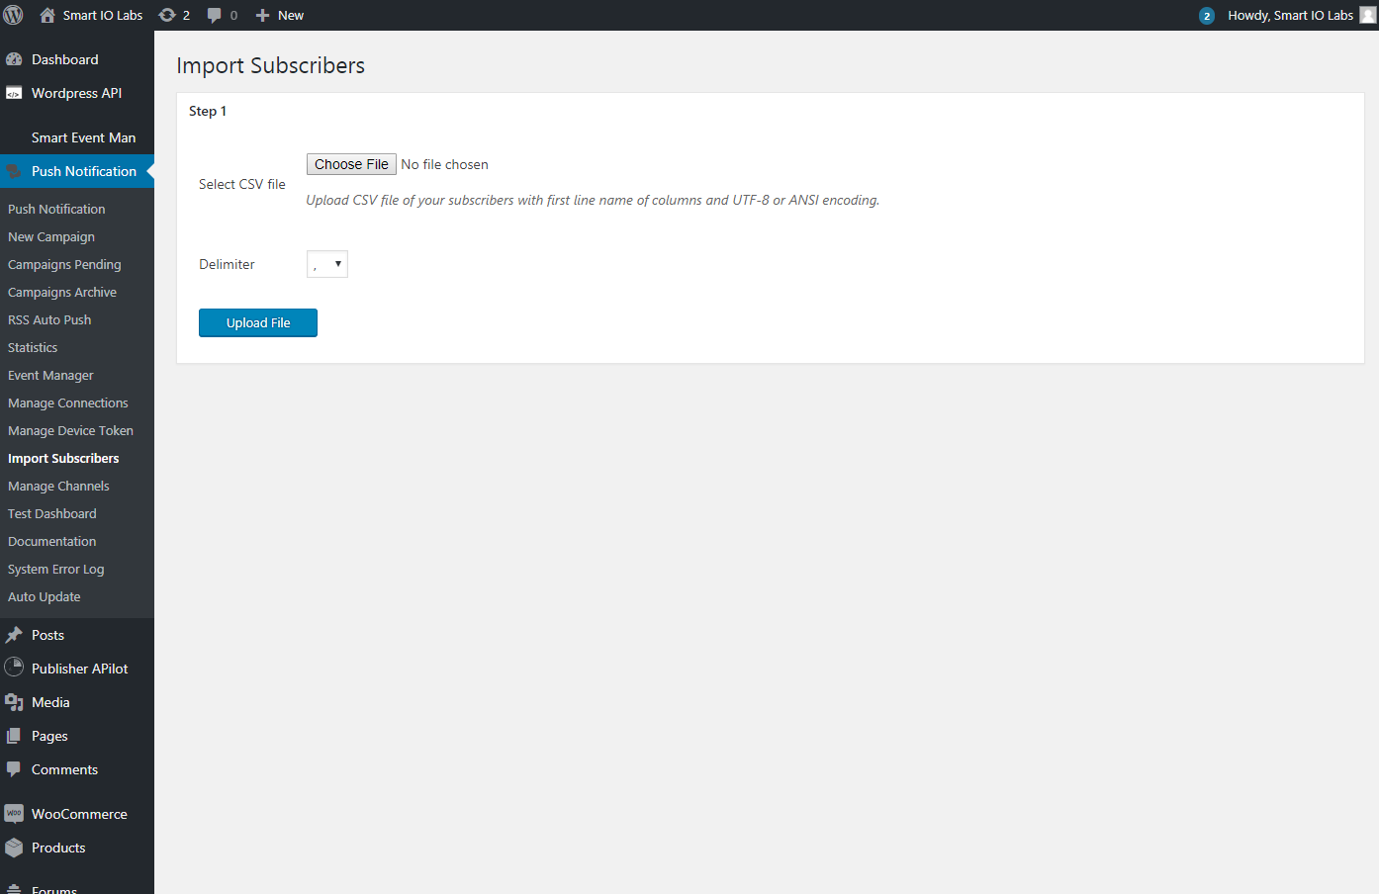The width and height of the screenshot is (1379, 894).
Task: Open Posts menu item
Action: (77, 635)
